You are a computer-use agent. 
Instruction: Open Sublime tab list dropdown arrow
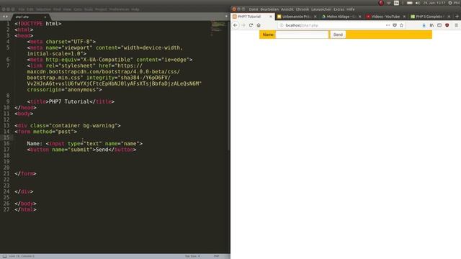[x=226, y=17]
